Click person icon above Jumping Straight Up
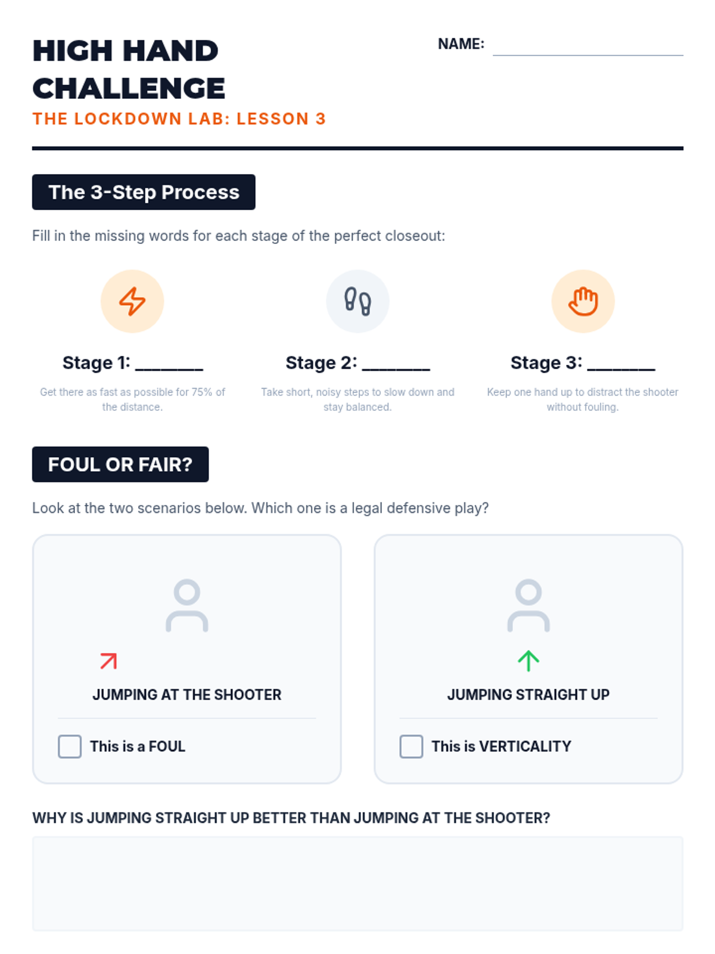 pyautogui.click(x=529, y=605)
